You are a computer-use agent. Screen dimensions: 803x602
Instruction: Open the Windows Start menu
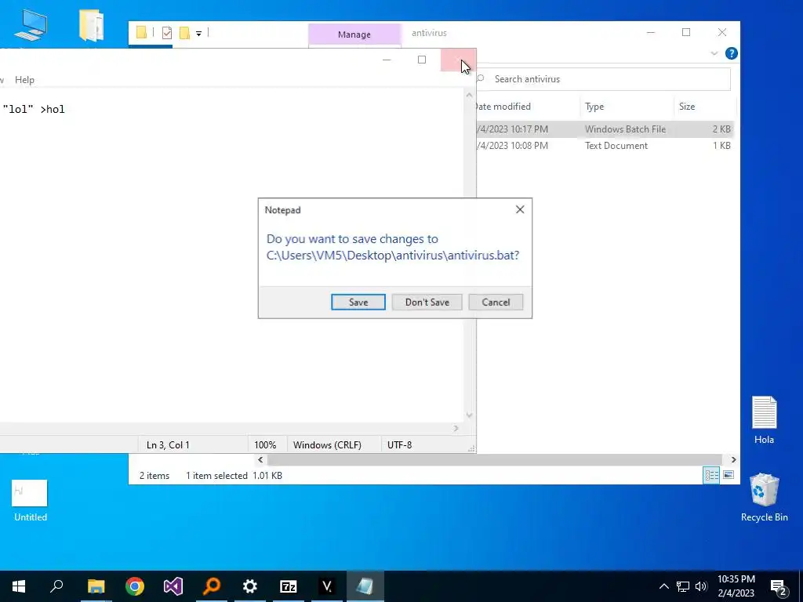tap(19, 586)
